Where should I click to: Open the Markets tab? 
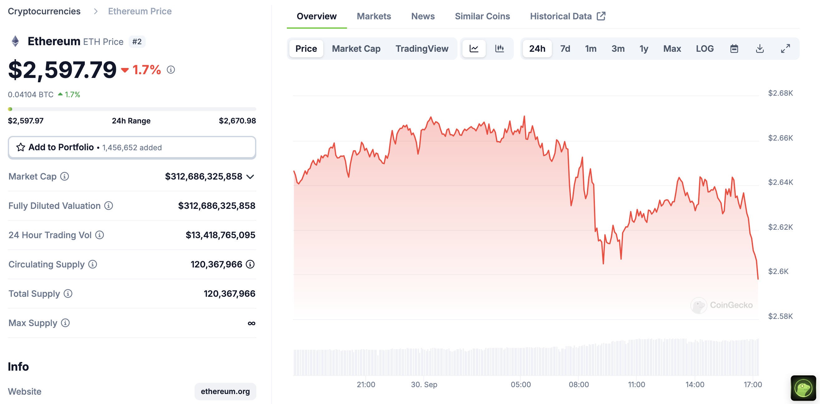coord(374,16)
